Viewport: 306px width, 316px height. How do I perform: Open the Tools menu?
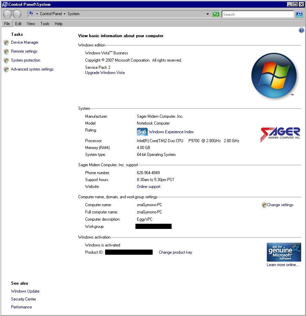[45, 24]
